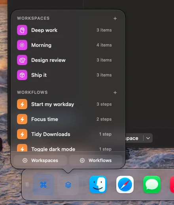Image resolution: width=174 pixels, height=205 pixels.
Task: Open the Deep work workspace
Action: [x=68, y=30]
